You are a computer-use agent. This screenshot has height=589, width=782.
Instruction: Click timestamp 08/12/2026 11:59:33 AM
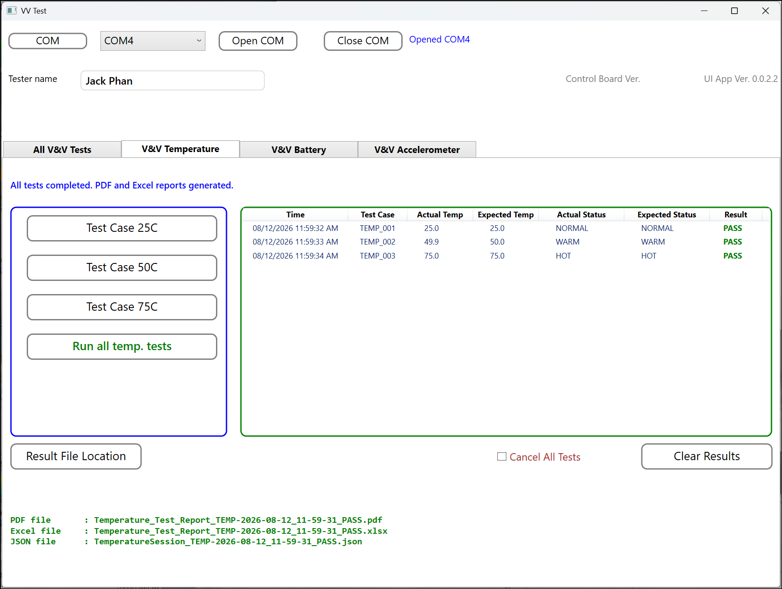click(295, 242)
